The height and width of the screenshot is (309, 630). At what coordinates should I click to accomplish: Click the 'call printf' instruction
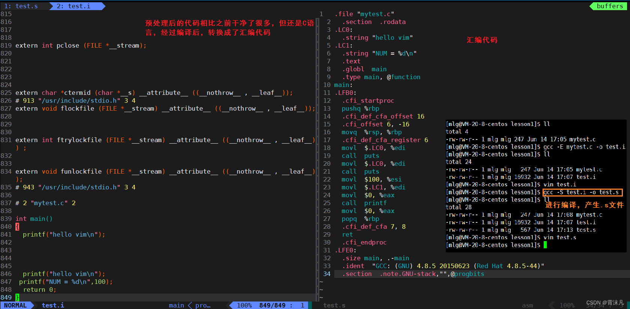point(364,203)
